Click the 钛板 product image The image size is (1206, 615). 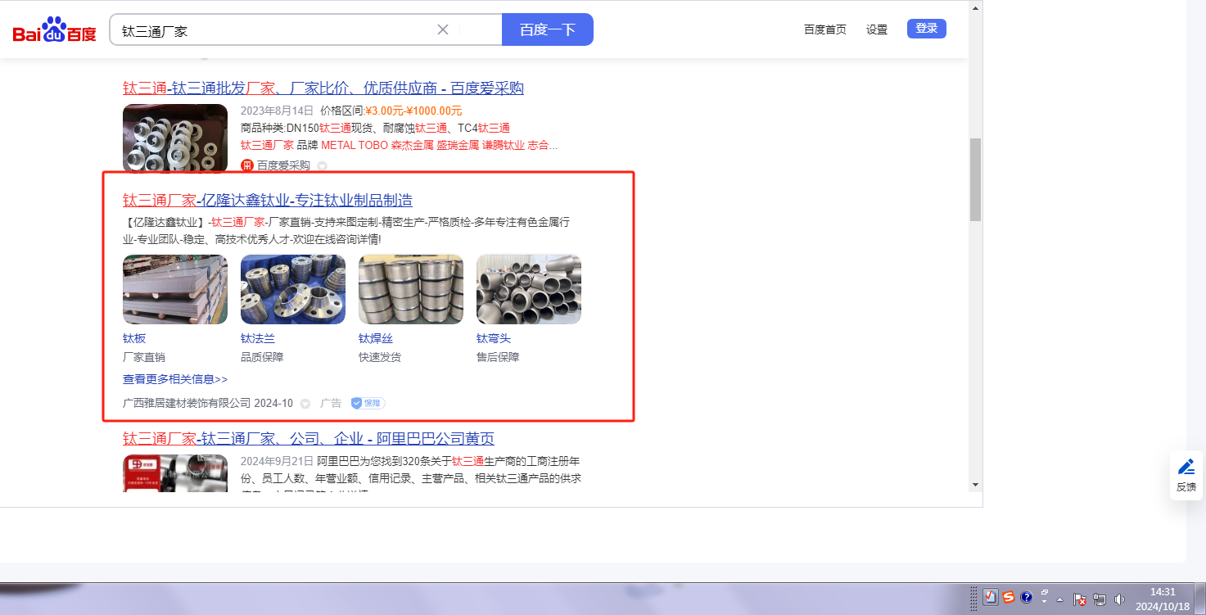(175, 290)
